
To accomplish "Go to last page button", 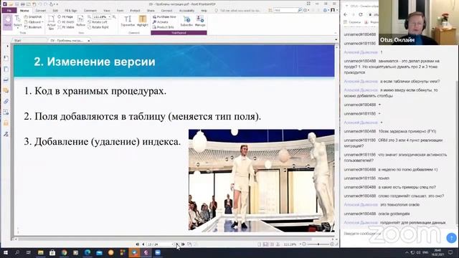I will coord(183,244).
